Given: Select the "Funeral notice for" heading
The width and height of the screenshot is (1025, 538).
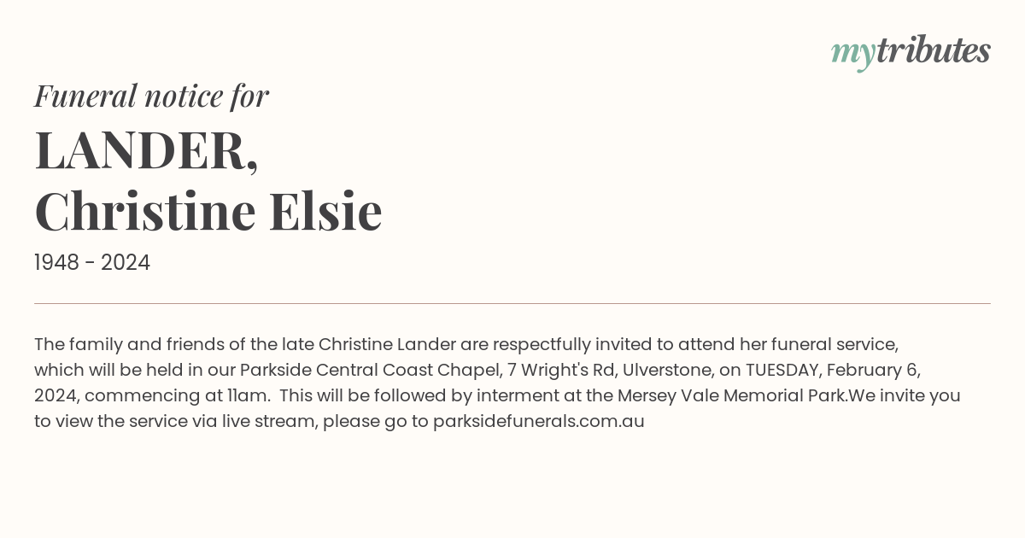Looking at the screenshot, I should (152, 96).
